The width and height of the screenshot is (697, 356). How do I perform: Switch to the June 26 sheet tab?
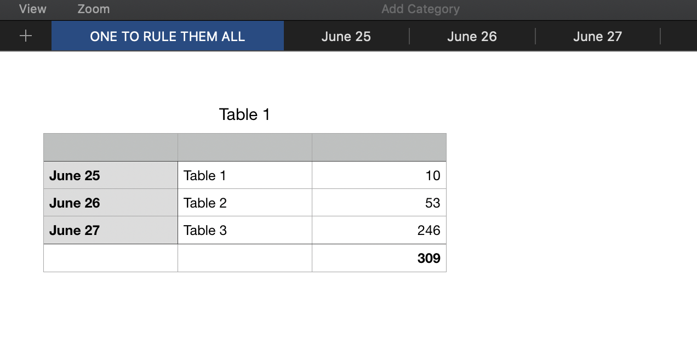472,36
